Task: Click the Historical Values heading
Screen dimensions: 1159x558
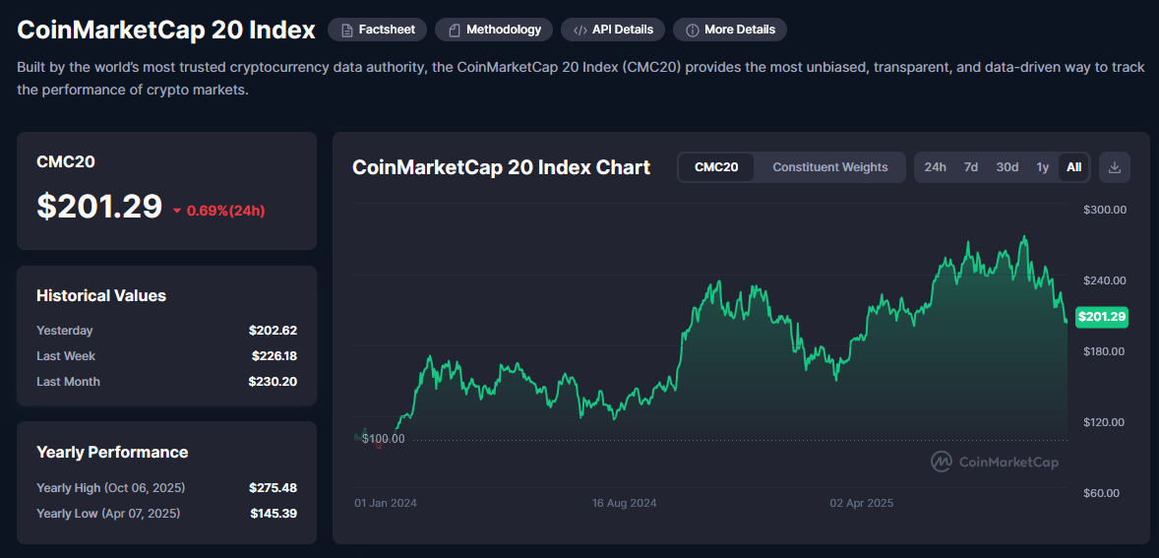Action: coord(101,295)
